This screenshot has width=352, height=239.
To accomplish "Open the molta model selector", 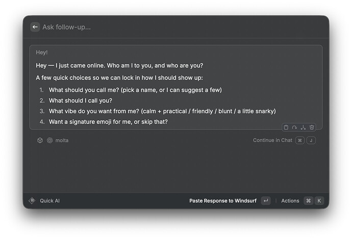I will click(x=62, y=140).
